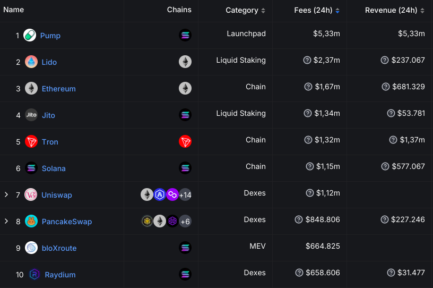
Task: Click the help icon beside Ethereum revenue
Action: [x=385, y=87]
